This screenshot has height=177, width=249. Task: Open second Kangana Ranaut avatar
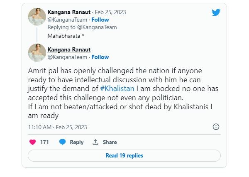37,53
